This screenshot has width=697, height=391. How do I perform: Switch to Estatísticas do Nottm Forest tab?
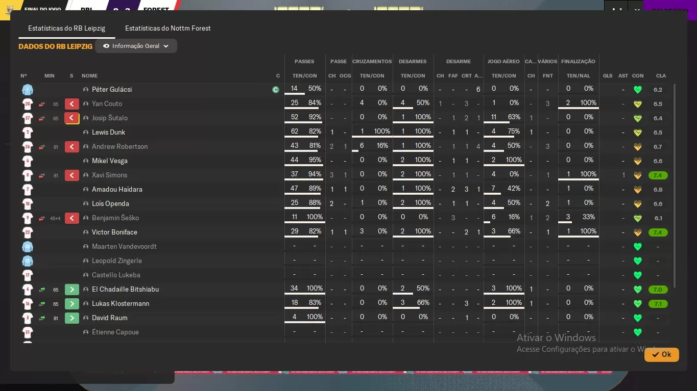pos(168,28)
